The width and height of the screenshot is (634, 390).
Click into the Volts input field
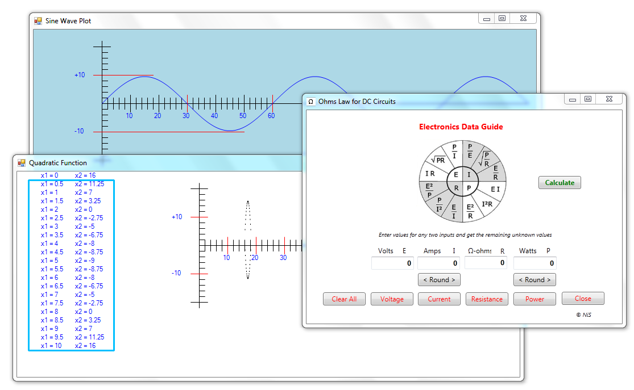[x=392, y=263]
